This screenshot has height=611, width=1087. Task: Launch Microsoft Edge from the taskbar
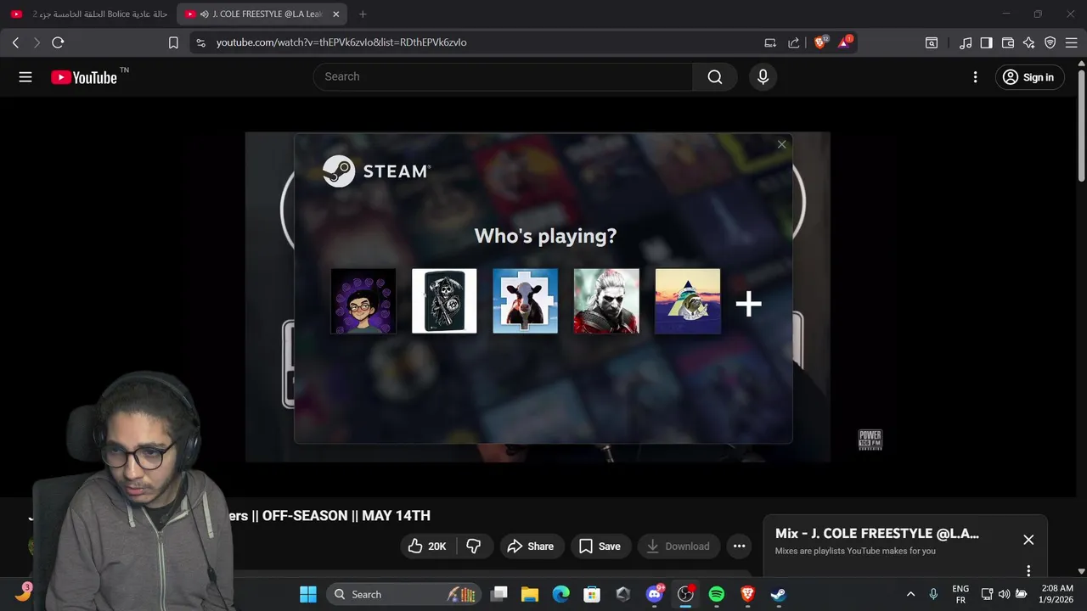click(561, 594)
